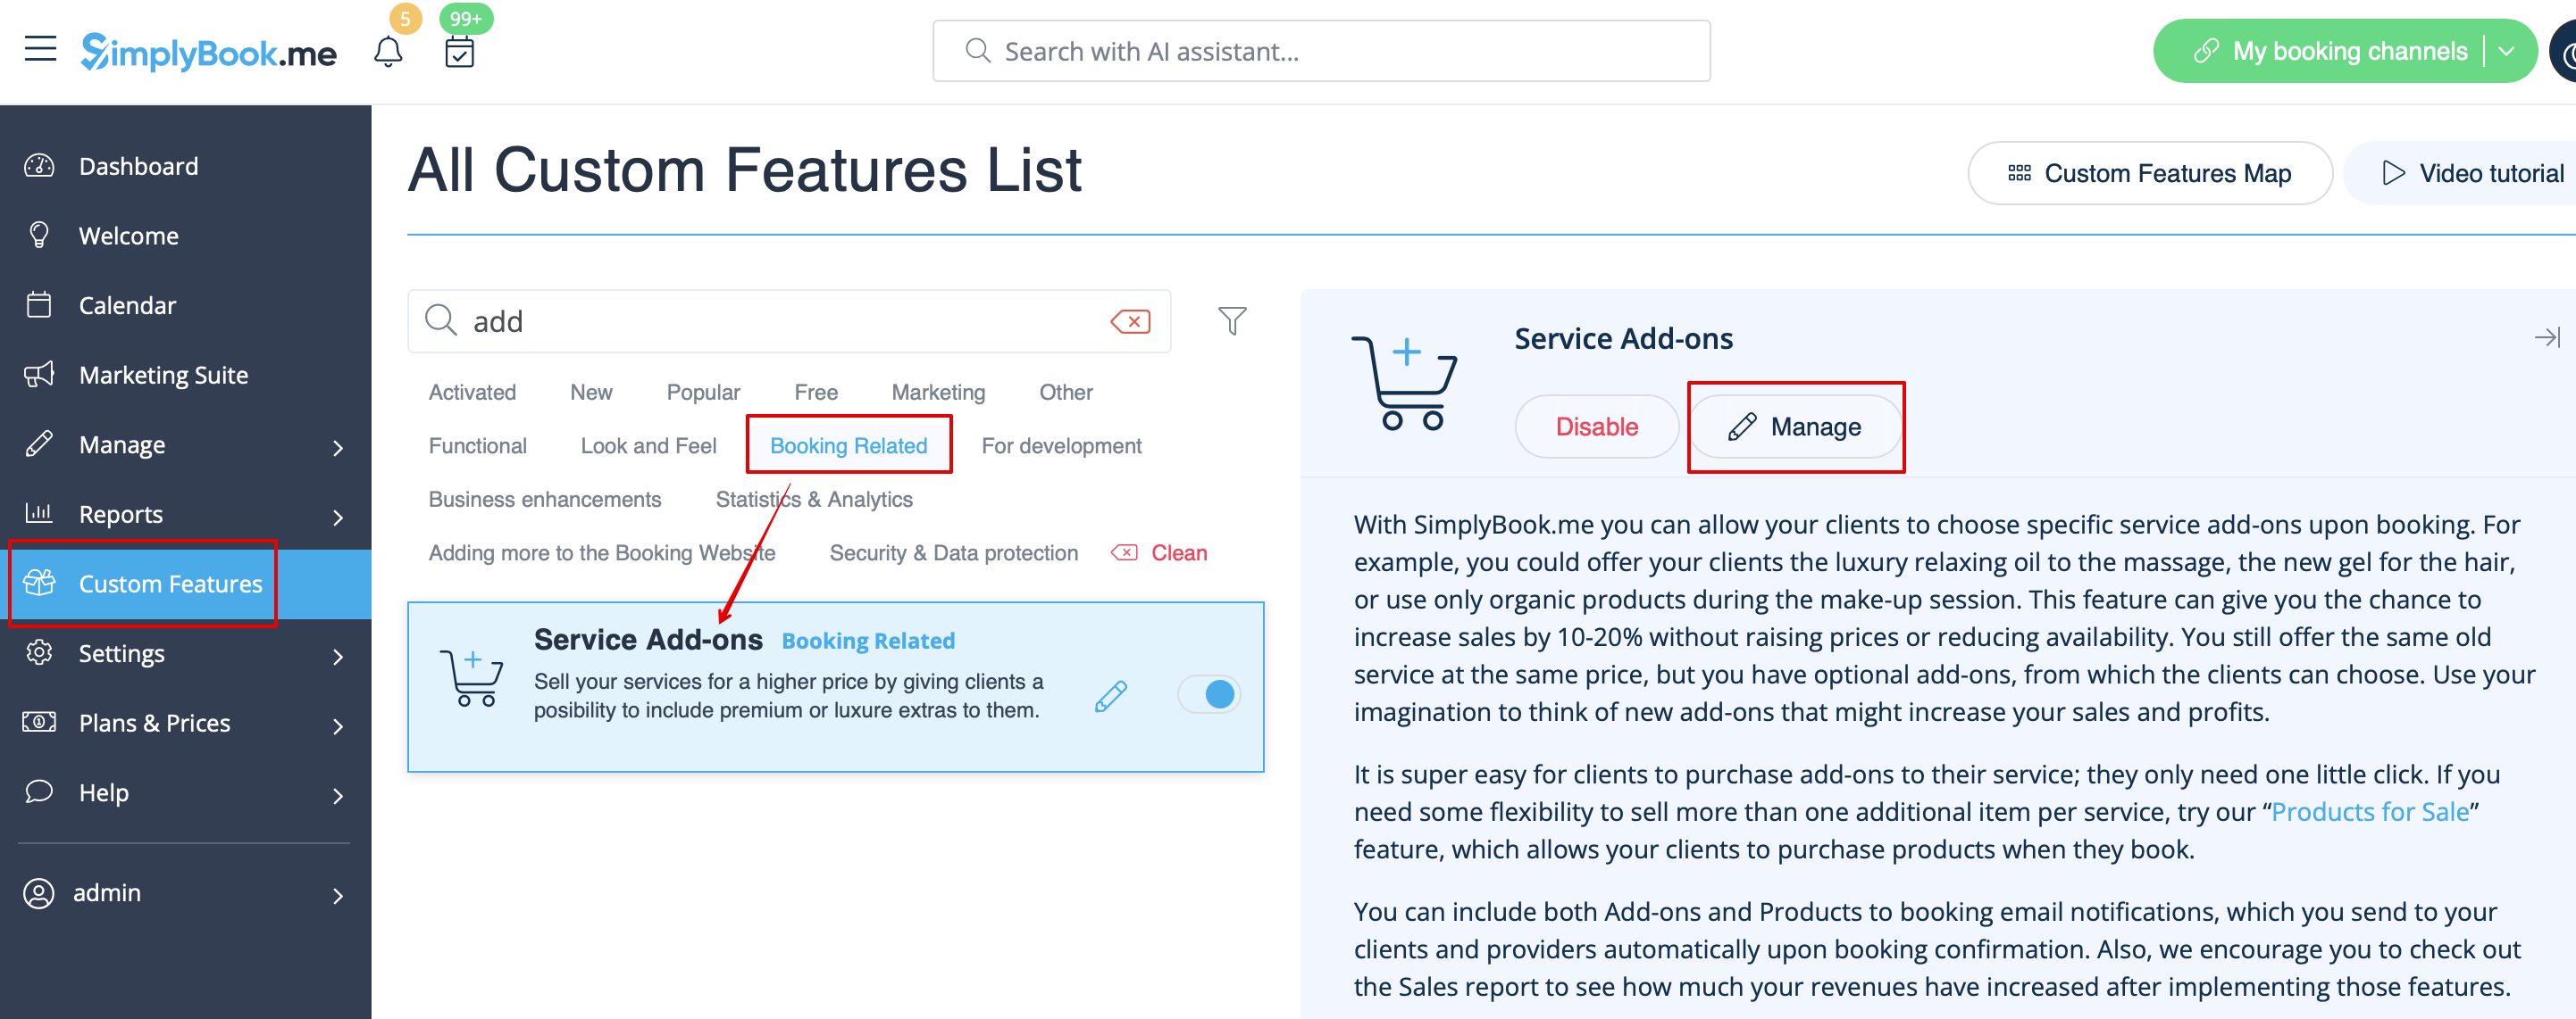Click the Help speech bubble icon
Viewport: 2576px width, 1019px height.
coord(39,791)
